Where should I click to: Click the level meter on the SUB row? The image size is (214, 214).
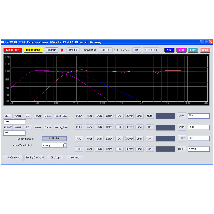(165, 128)
